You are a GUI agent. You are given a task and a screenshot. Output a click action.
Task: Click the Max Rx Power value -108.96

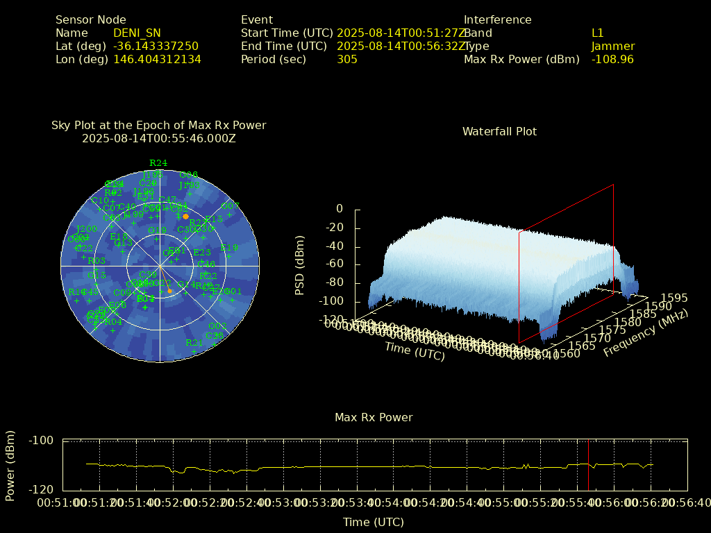612,59
